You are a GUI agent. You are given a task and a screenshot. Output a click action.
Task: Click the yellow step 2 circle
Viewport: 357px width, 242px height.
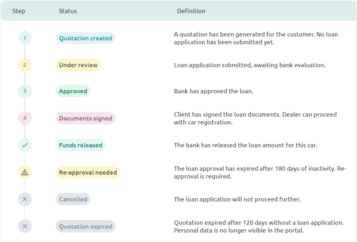click(25, 65)
